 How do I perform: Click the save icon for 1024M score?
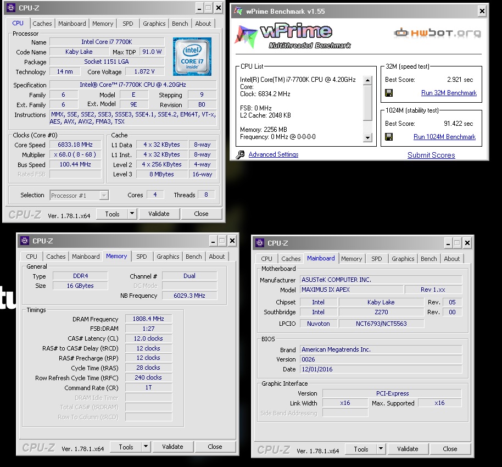389,137
